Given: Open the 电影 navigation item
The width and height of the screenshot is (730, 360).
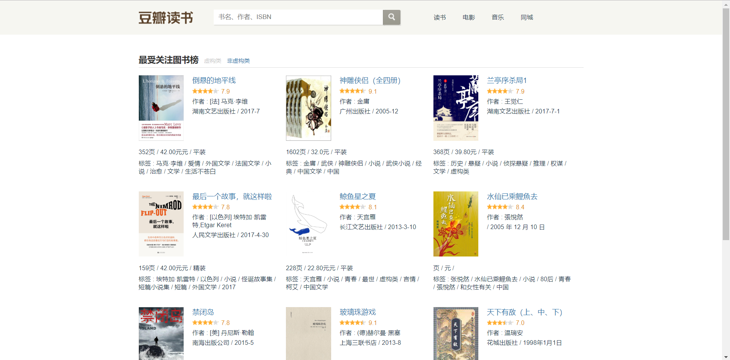Looking at the screenshot, I should 469,17.
